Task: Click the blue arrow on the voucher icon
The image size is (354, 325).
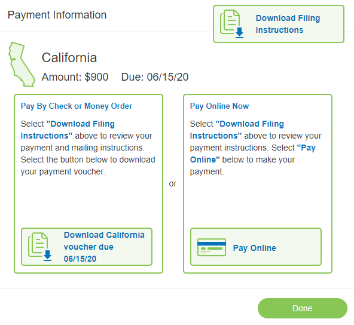Action: coord(47,256)
